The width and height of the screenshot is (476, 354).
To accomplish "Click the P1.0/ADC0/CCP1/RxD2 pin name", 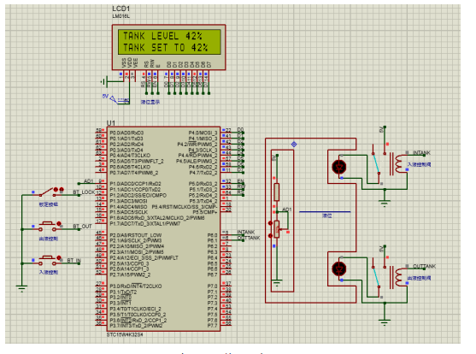I will [135, 184].
